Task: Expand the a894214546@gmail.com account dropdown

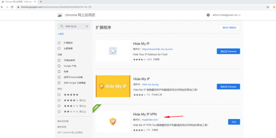Action: coord(226,15)
